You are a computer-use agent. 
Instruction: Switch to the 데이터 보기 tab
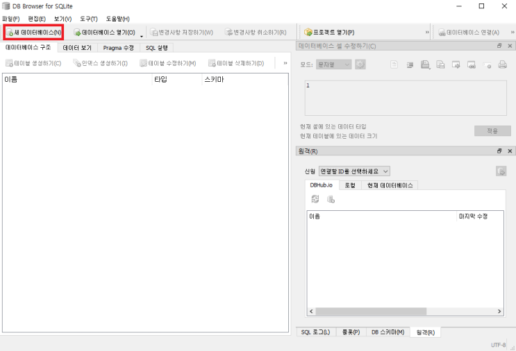click(77, 48)
